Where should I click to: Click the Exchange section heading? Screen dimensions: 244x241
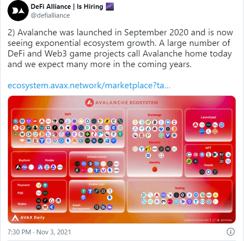coord(155,115)
